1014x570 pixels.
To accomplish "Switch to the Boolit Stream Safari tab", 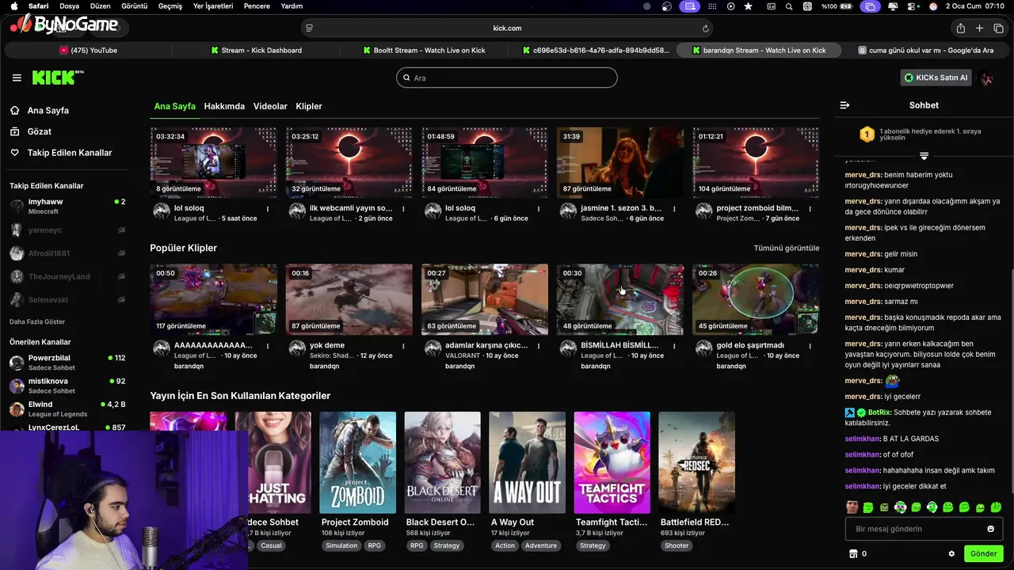I will click(425, 50).
